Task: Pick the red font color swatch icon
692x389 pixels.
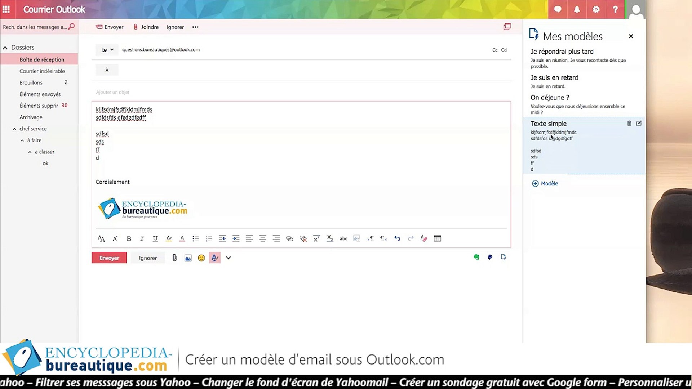Action: (182, 238)
